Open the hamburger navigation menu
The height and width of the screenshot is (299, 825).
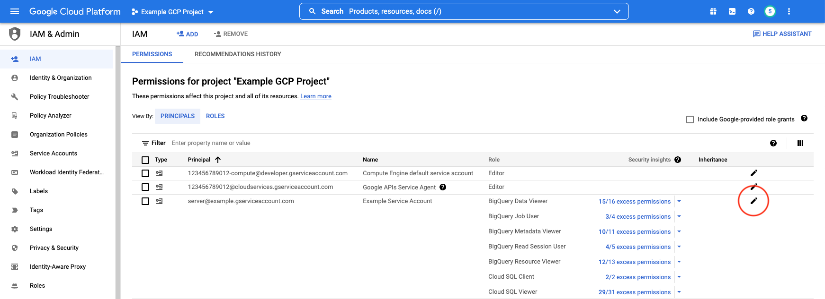pos(15,11)
